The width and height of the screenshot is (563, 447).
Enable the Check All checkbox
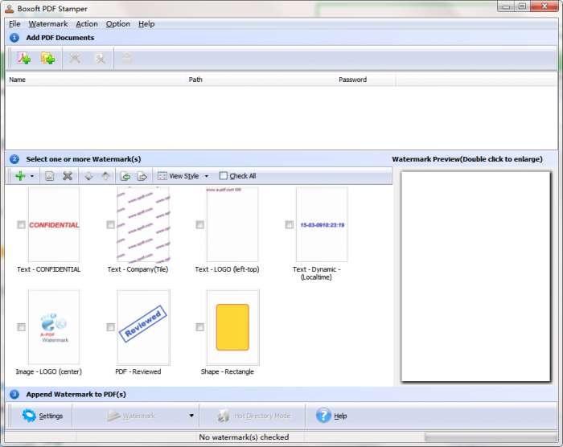[x=224, y=176]
